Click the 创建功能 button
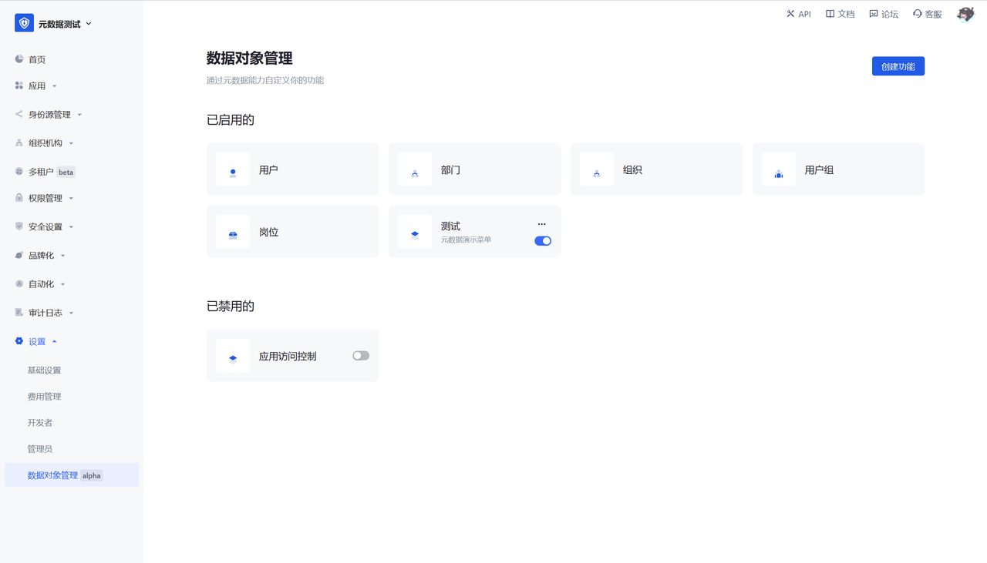The image size is (987, 563). (x=898, y=66)
